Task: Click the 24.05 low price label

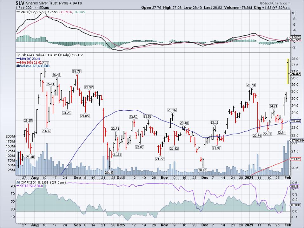Action: (x=85, y=116)
